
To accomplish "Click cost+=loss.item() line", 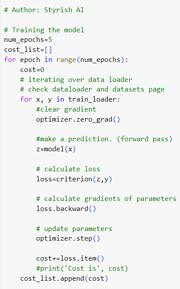I will pyautogui.click(x=70, y=258).
